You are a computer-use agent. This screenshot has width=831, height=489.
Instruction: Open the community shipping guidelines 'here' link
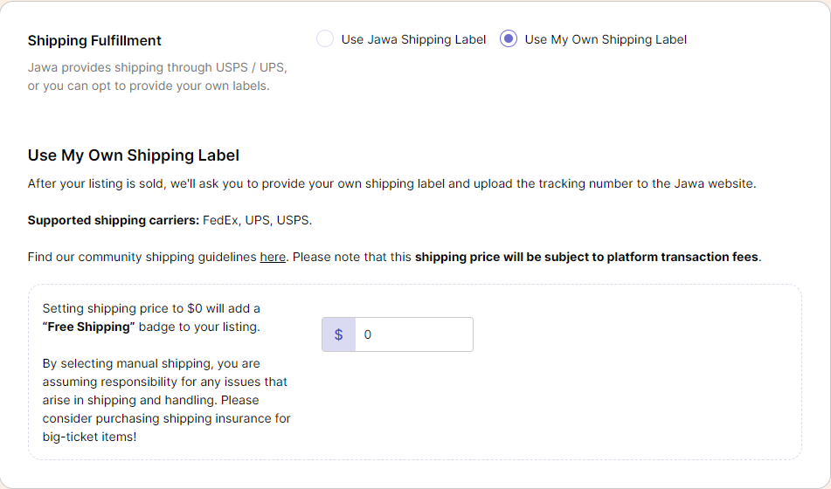click(x=273, y=257)
